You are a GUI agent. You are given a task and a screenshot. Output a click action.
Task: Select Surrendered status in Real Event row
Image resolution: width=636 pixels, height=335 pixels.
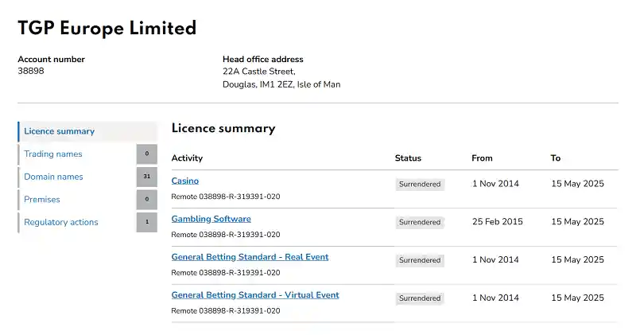point(420,260)
